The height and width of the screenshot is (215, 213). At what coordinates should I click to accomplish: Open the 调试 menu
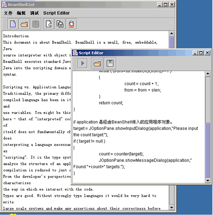pyautogui.click(x=34, y=13)
